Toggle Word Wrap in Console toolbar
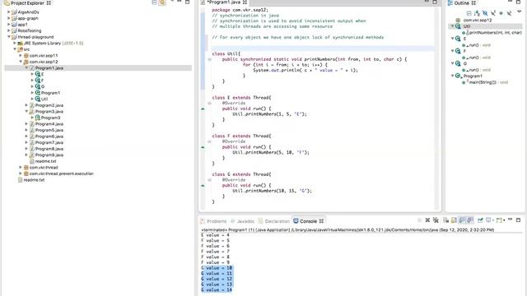The width and height of the screenshot is (527, 296). click(462, 220)
